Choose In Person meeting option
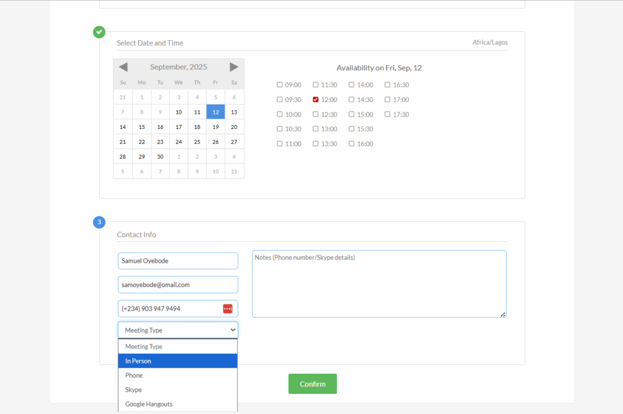This screenshot has width=623, height=414. pos(178,361)
